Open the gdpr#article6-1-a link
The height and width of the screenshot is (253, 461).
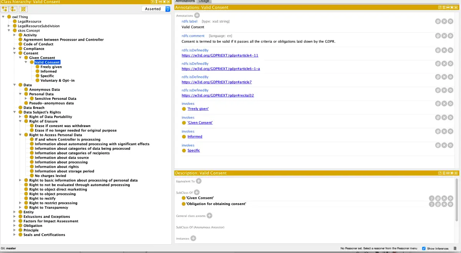[221, 69]
